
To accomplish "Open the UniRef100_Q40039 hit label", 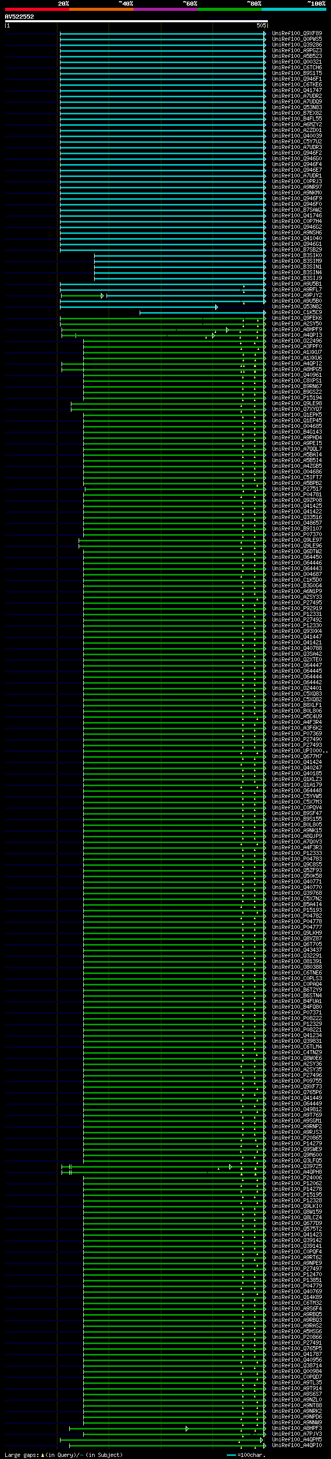I will tap(296, 136).
